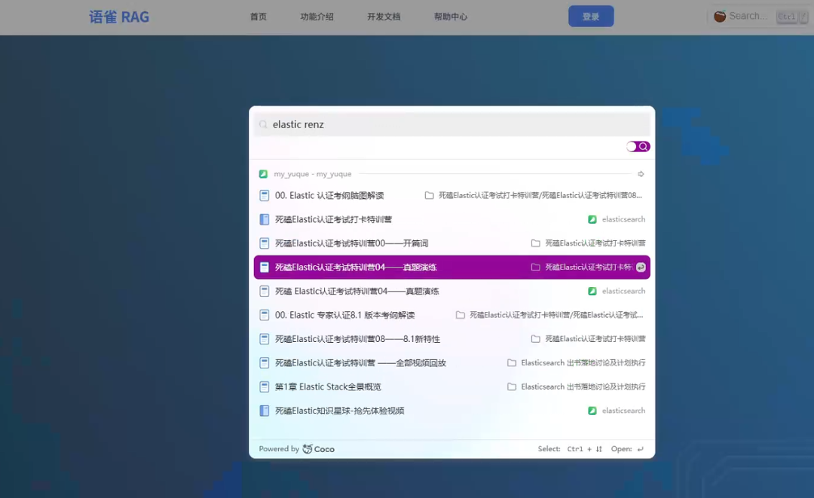Click folder path 'Elasticsearch 出书落地讨论及计划执行' on 全部视频回放 row
Image resolution: width=814 pixels, height=498 pixels.
[583, 362]
